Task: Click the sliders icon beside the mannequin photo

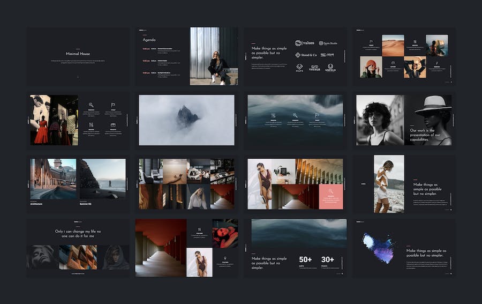Action: coord(91,125)
